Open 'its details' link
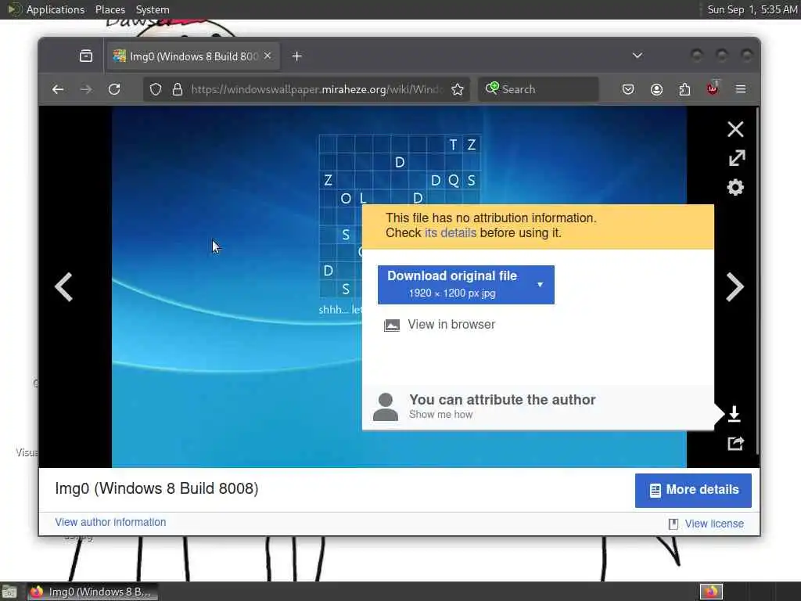Screen dimensions: 801x601 pos(450,233)
